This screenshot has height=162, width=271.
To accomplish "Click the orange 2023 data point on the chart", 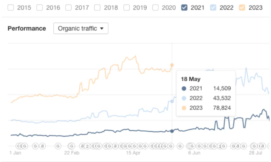I will click(172, 65).
